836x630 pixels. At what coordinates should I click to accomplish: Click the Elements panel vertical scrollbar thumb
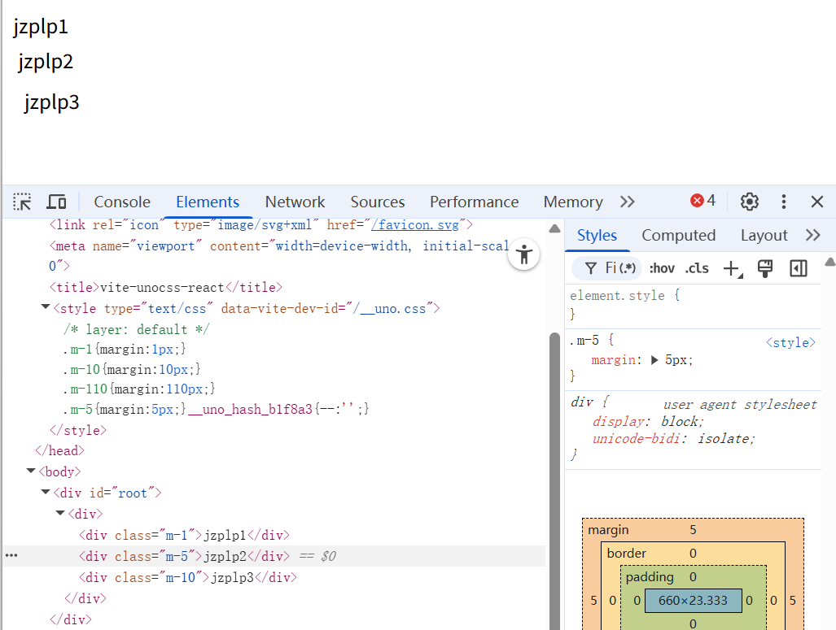[554, 481]
